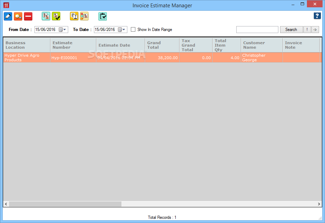Click the red minus delete icon
Screen dimensions: 325x223
[28, 16]
